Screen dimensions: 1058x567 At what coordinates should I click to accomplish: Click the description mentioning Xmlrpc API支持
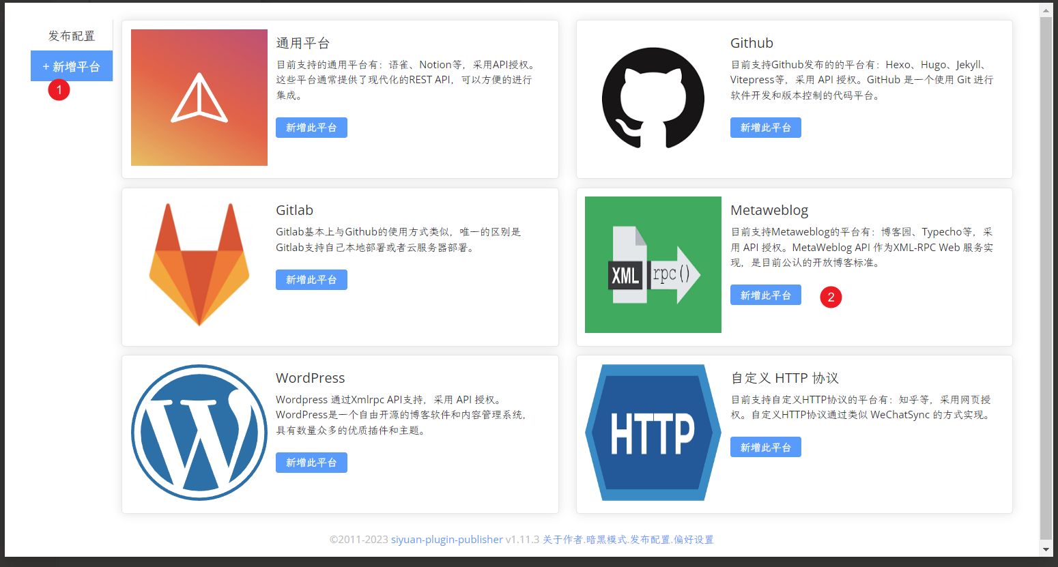[x=402, y=415]
